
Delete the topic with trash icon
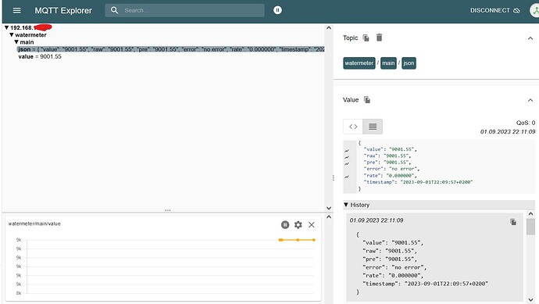coord(379,38)
